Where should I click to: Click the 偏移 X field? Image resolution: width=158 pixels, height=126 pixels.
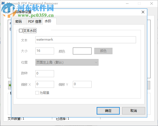point(45,84)
